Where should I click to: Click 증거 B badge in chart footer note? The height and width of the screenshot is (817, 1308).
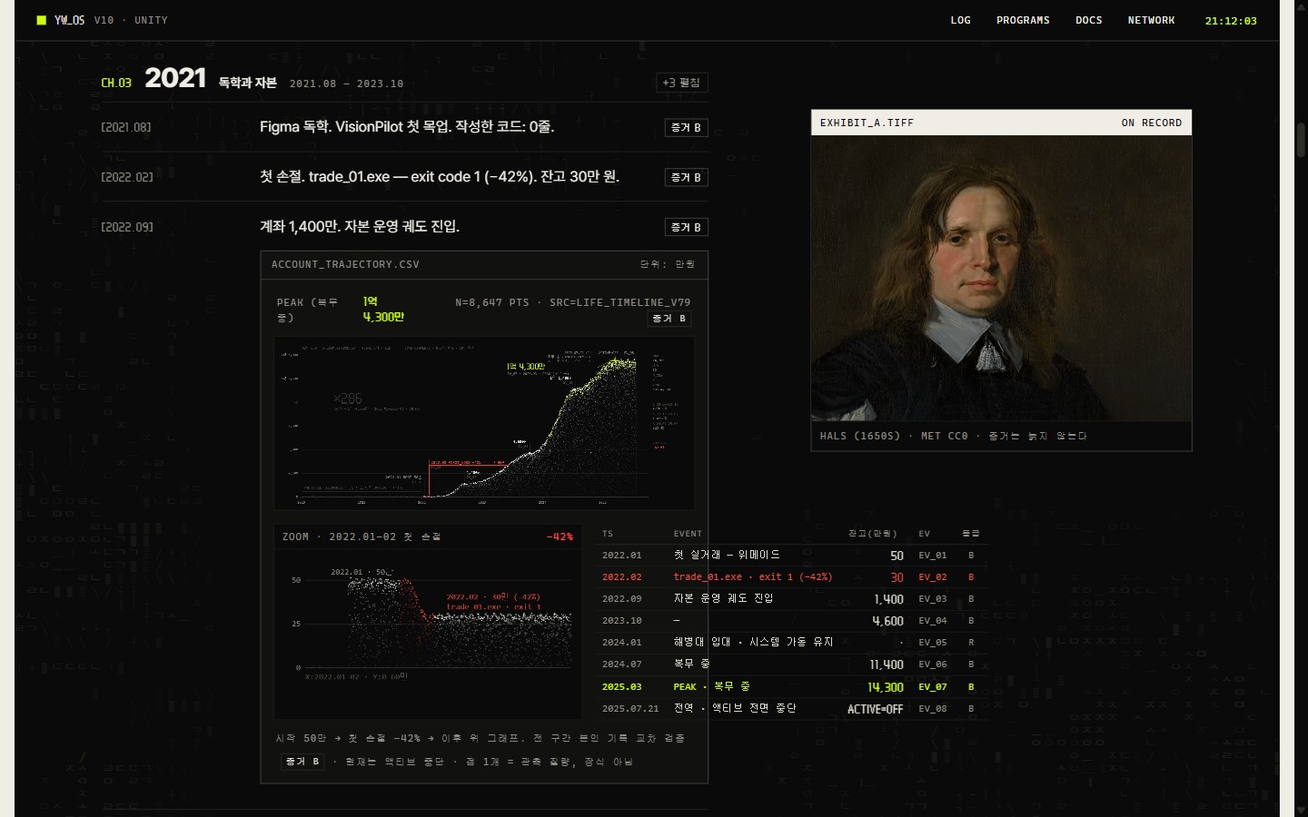click(302, 762)
